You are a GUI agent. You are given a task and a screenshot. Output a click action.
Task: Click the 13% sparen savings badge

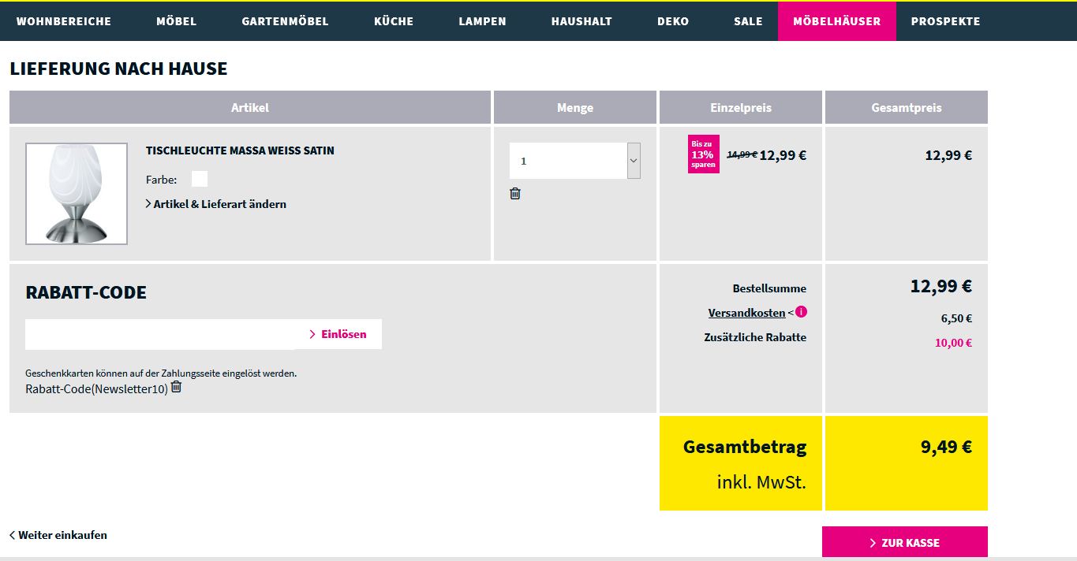point(703,154)
